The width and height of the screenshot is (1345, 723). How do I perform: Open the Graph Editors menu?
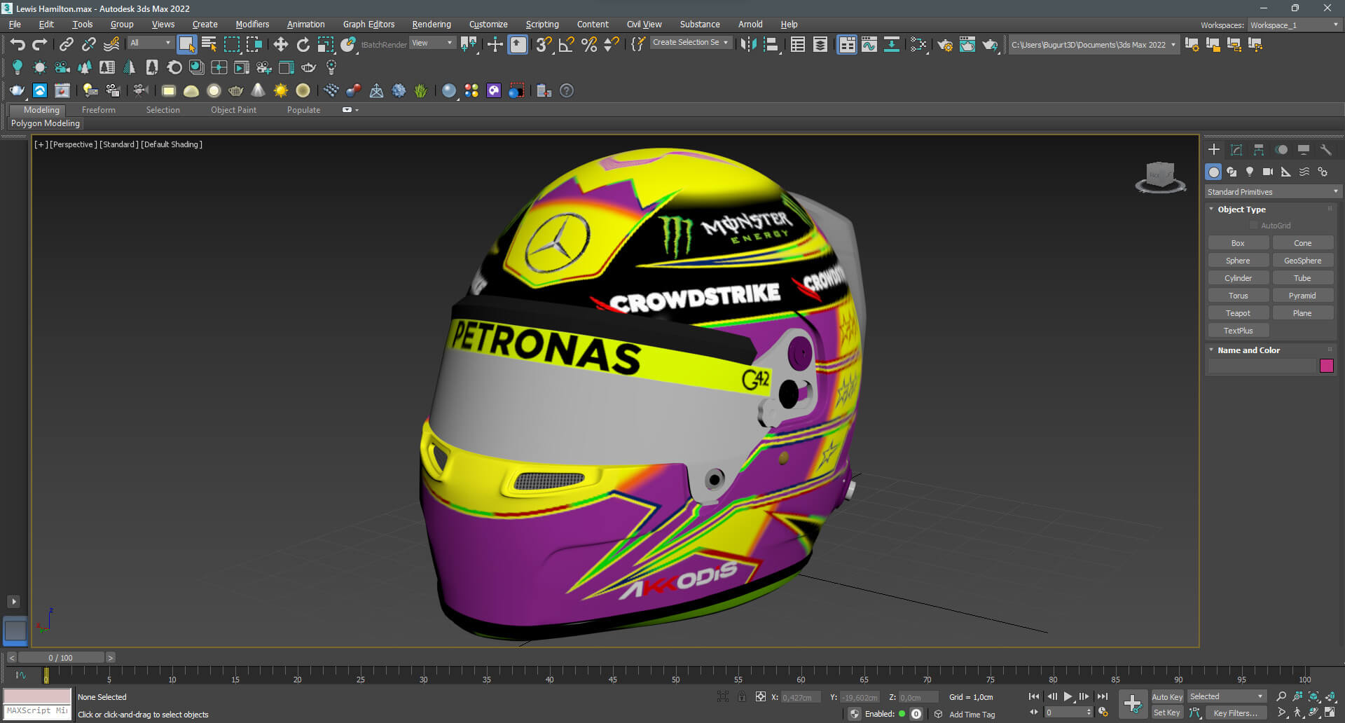point(368,25)
